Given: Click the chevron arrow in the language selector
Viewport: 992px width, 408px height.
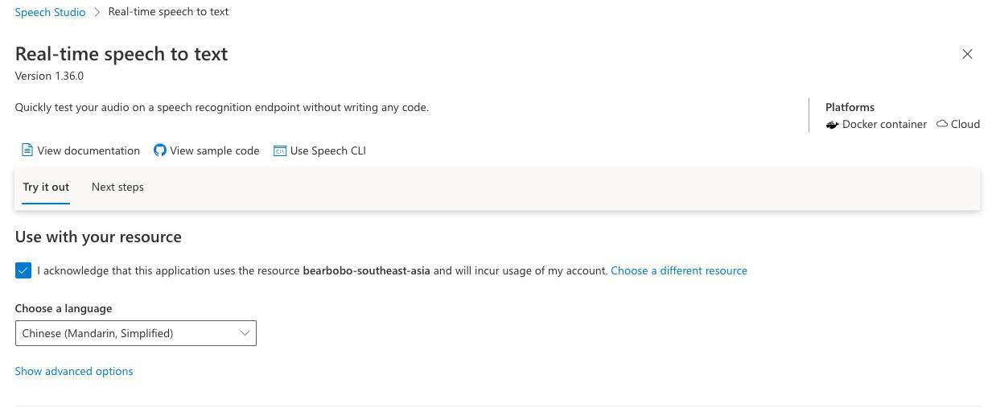Looking at the screenshot, I should (x=245, y=333).
